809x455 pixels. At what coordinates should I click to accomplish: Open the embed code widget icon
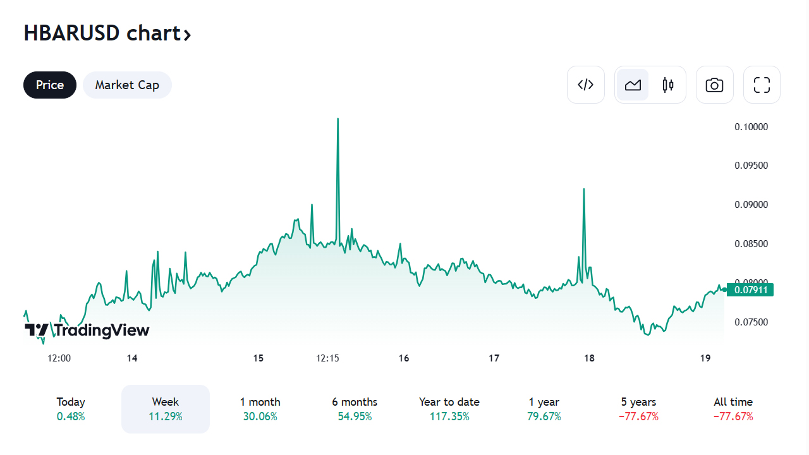586,85
